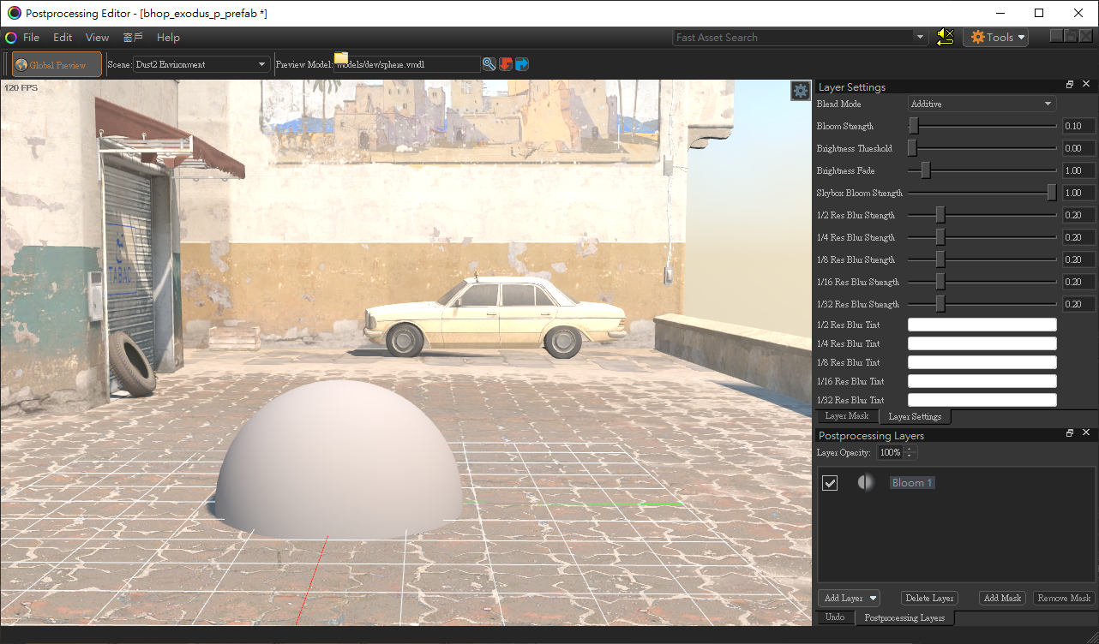1099x644 pixels.
Task: Click the Add Mask button
Action: tap(1002, 598)
